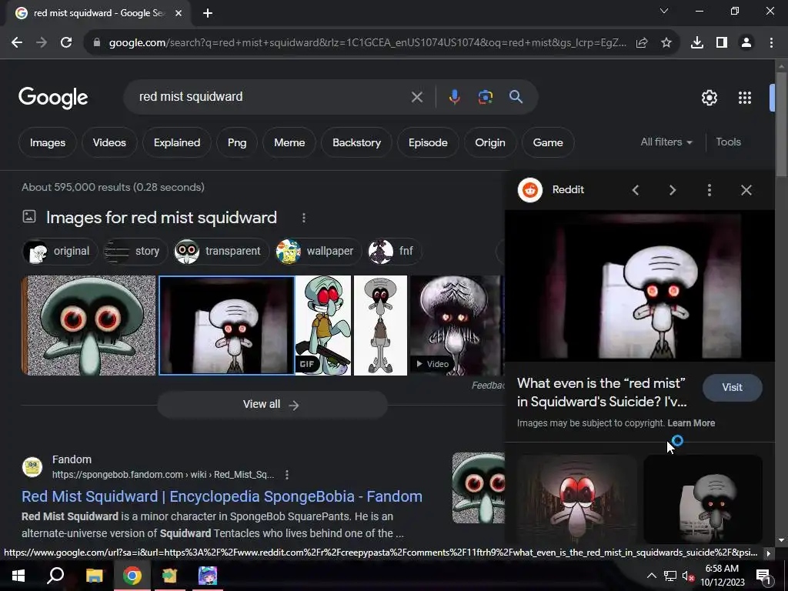Select the Backstory filter chip
Viewport: 788px width, 591px height.
[356, 142]
